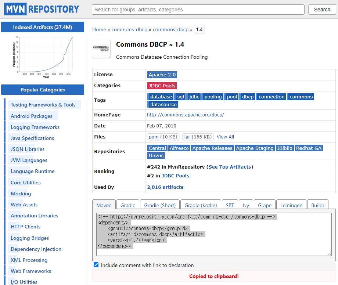The width and height of the screenshot is (338, 285).
Task: Open JDBC Pools ranking link
Action: click(x=175, y=176)
